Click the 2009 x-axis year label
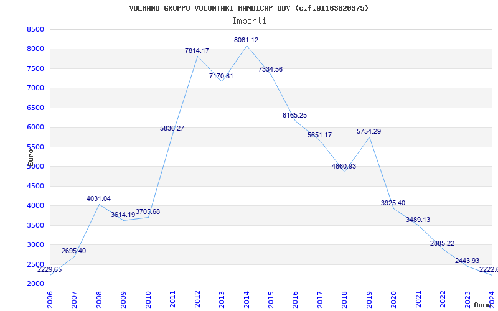Screen dimensions: 498x311 pos(123,300)
